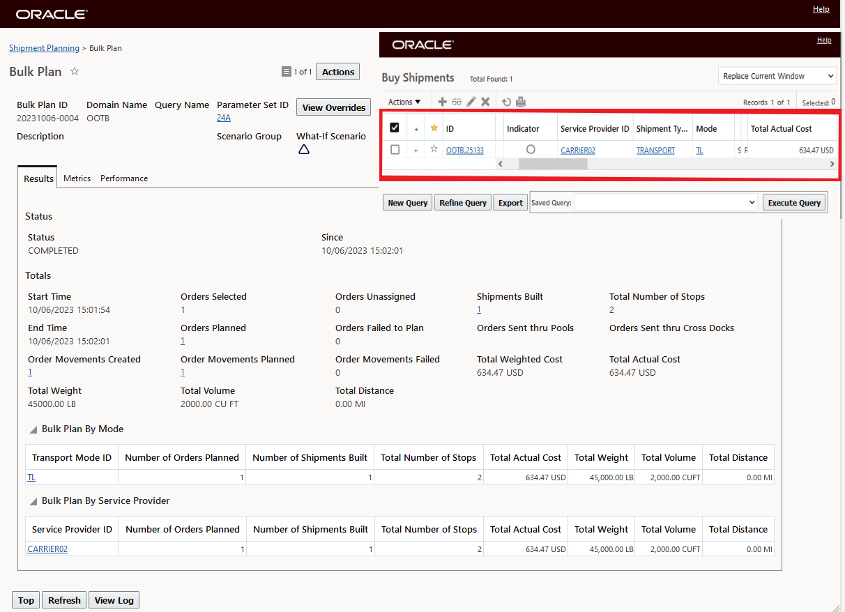This screenshot has width=845, height=612.
Task: Open the Replace Current Window dropdown
Action: 777,76
